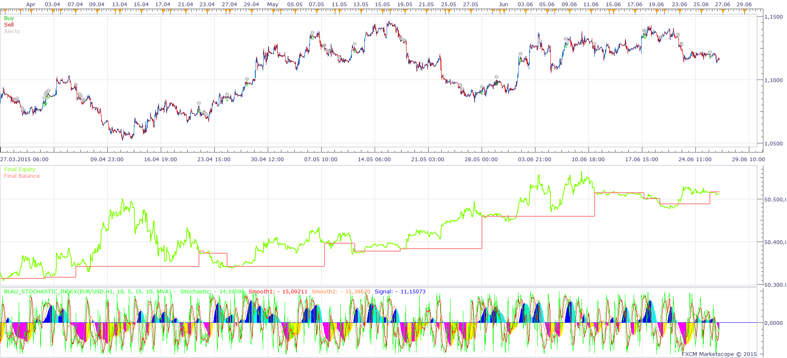The width and height of the screenshot is (787, 358).
Task: Click the 21.04 date on top axis
Action: click(x=185, y=5)
